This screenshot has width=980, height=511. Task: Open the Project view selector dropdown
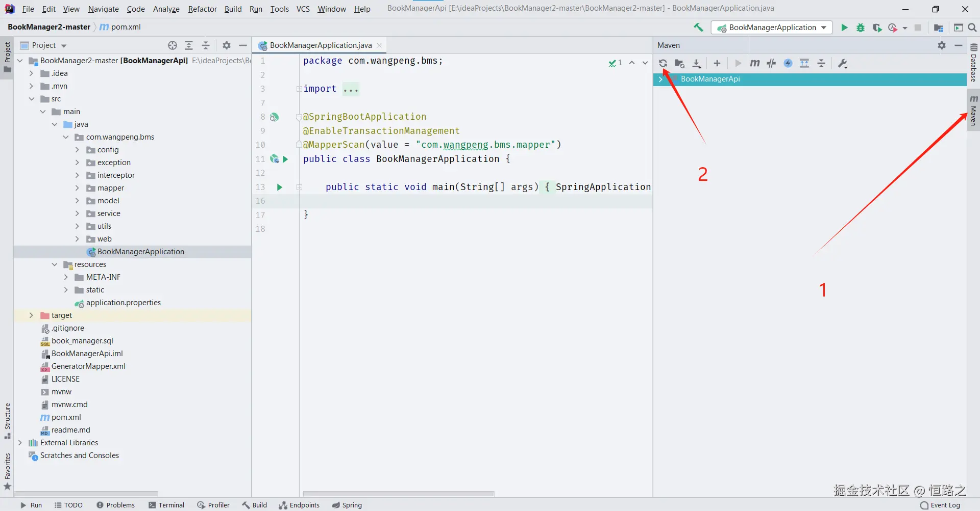[x=49, y=45]
